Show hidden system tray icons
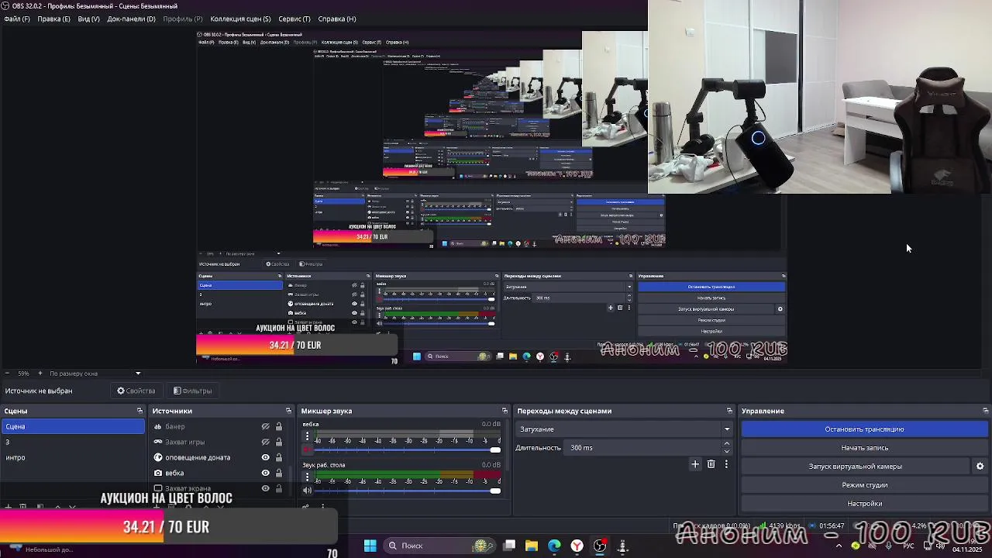Viewport: 992px width, 558px height. [839, 546]
